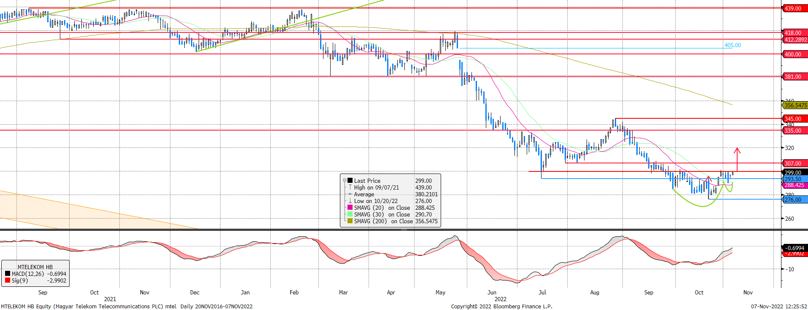Click the 418.00 price axis tag
Viewport: 808px width, 310px height.
click(795, 33)
